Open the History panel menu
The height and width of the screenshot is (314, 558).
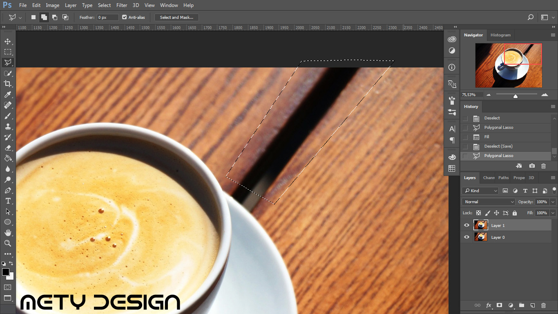pos(553,106)
